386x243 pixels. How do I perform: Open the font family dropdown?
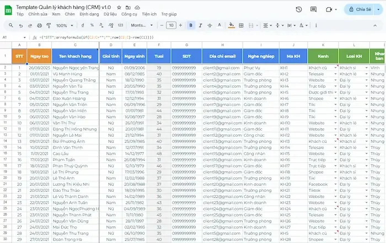pyautogui.click(x=142, y=25)
